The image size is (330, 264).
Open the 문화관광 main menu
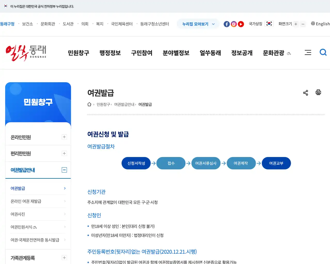[273, 53]
